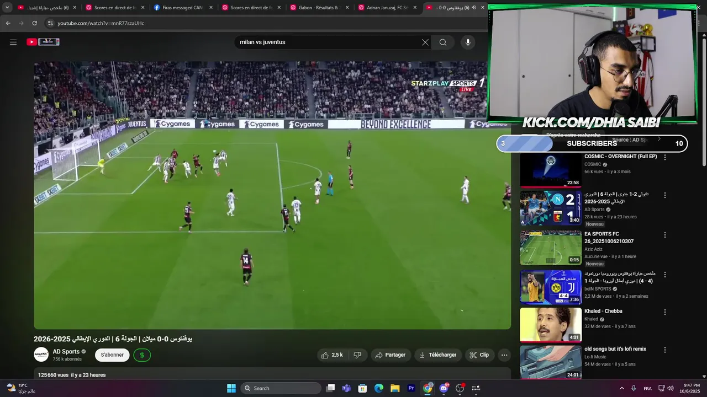Open Adobe Premiere Pro from taskbar
This screenshot has width=707, height=397.
(x=411, y=388)
